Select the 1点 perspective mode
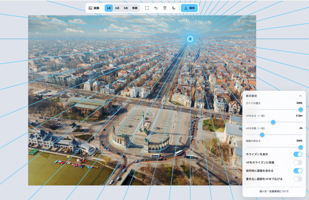Image resolution: width=309 pixels, height=200 pixels. pos(108,8)
